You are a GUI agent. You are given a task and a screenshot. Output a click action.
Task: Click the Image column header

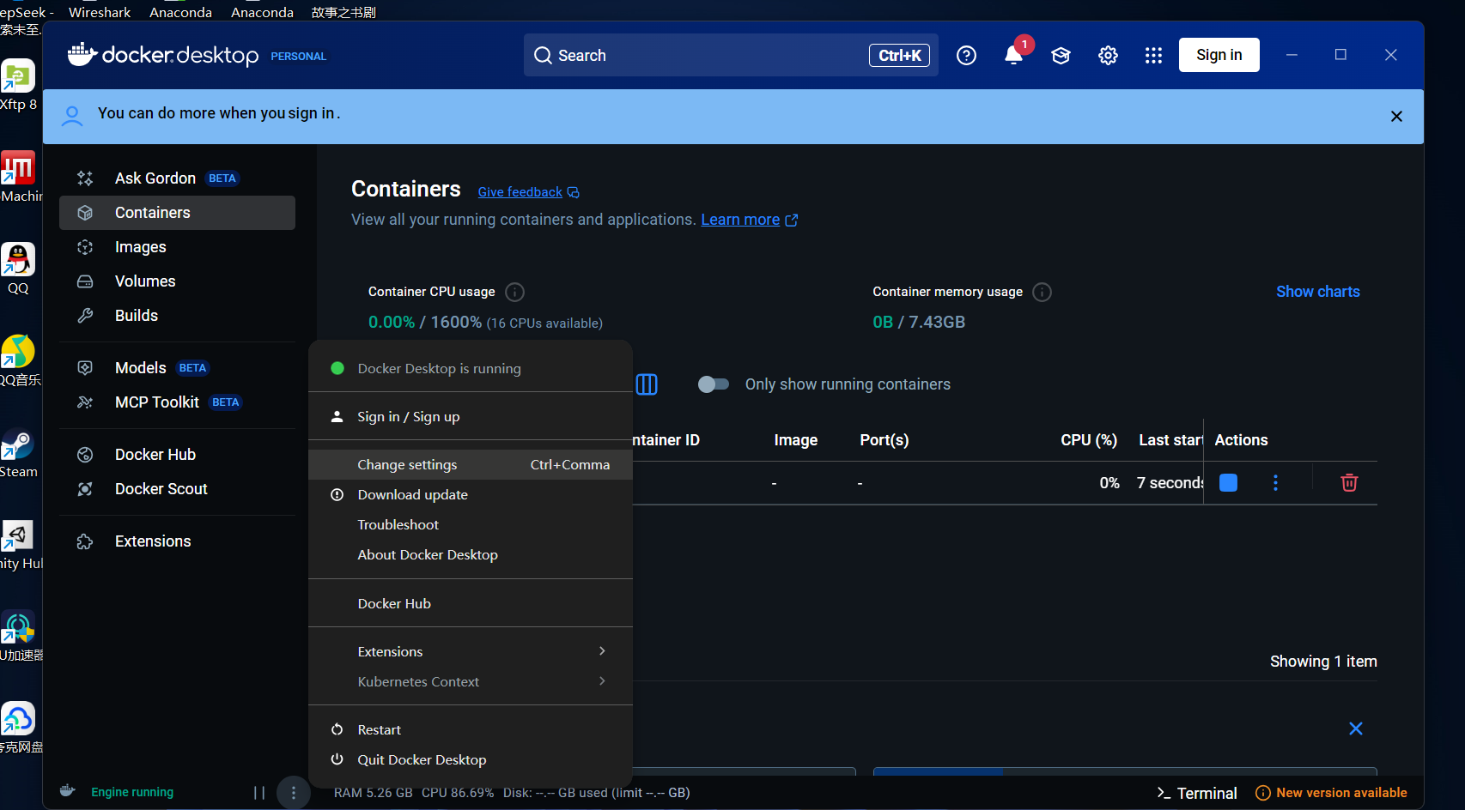795,440
